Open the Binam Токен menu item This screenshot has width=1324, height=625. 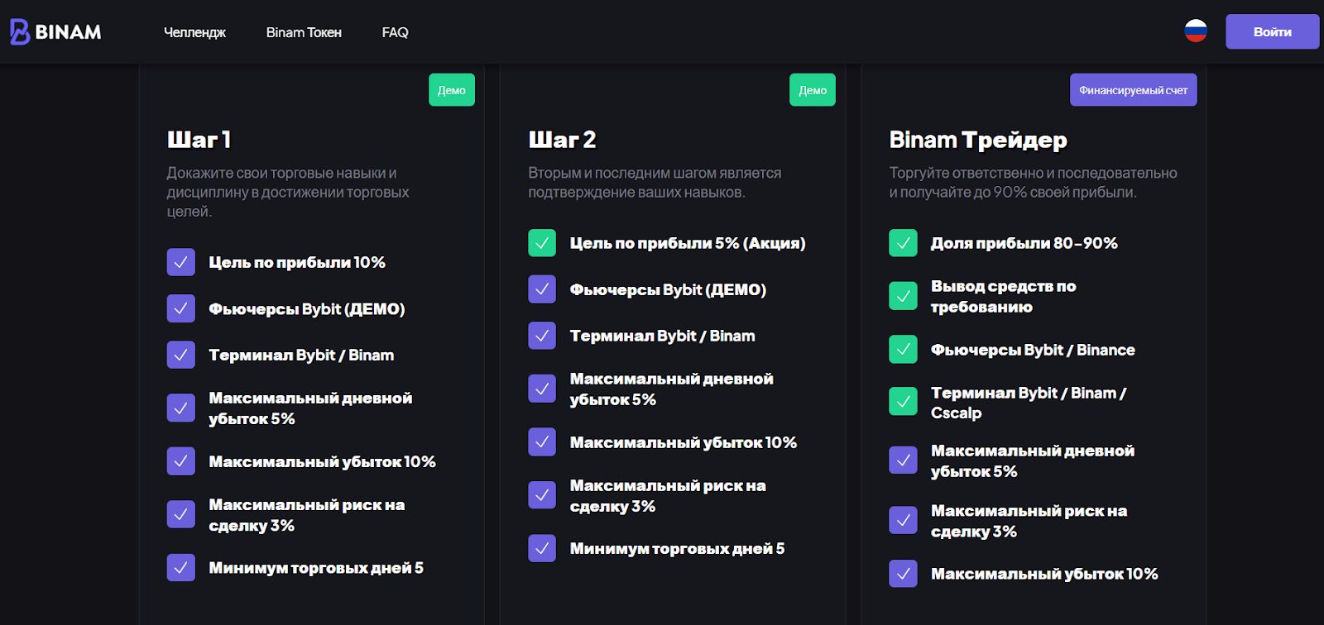click(304, 32)
